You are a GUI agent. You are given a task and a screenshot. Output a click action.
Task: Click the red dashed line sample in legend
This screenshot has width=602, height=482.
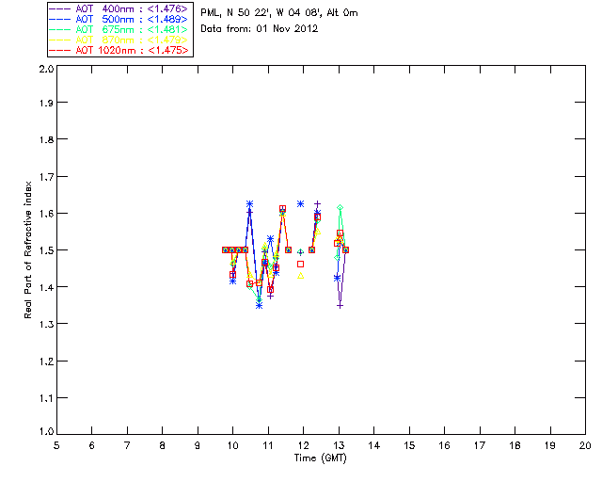point(60,50)
